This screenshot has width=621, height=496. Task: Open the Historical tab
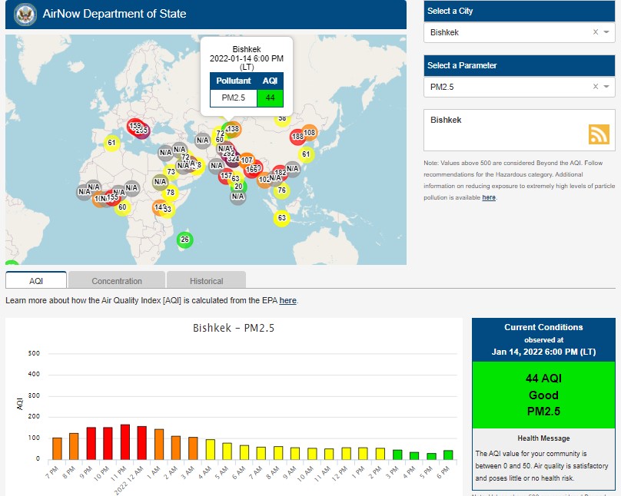(x=206, y=281)
